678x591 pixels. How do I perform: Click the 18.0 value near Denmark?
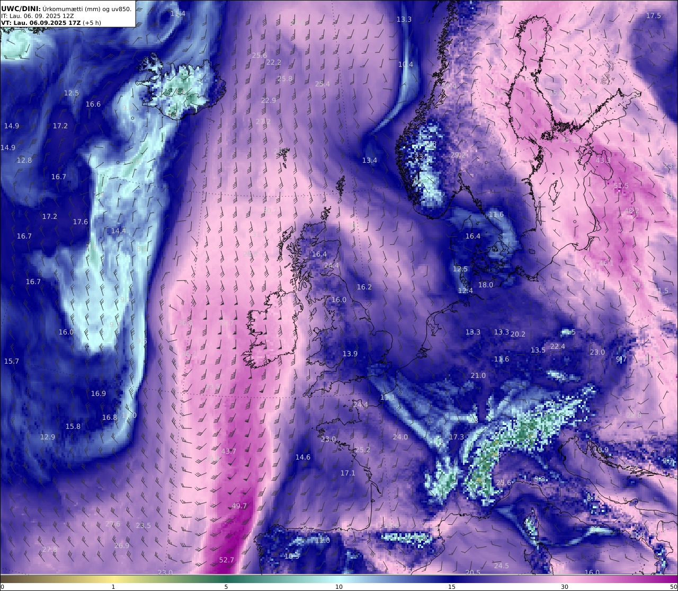point(486,285)
